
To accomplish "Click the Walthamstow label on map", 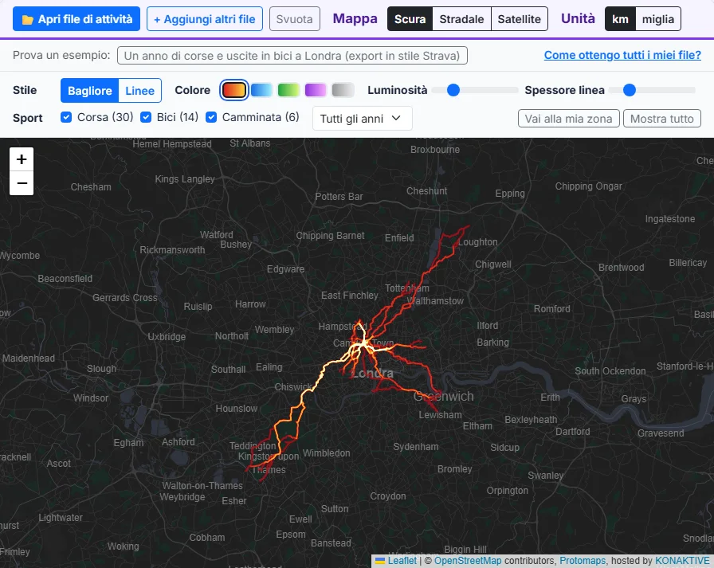I will [435, 301].
